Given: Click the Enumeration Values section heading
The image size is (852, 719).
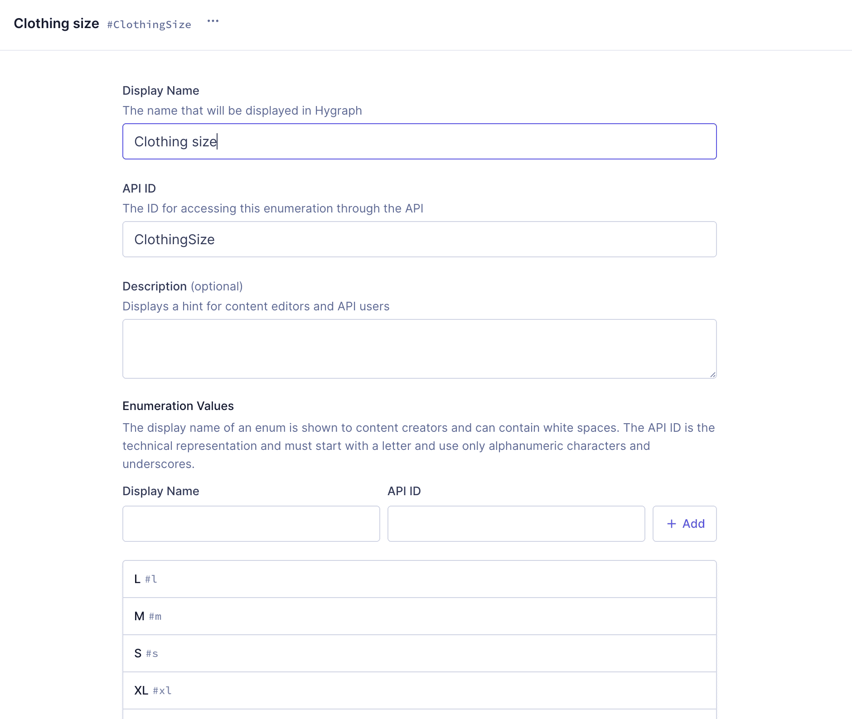Looking at the screenshot, I should point(178,406).
